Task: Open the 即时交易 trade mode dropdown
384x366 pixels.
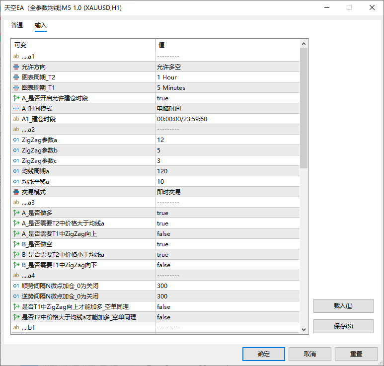Action: (x=227, y=192)
